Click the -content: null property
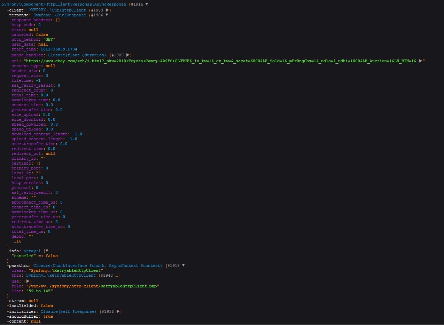Viewport: 444px width, 325px height. click(x=24, y=321)
